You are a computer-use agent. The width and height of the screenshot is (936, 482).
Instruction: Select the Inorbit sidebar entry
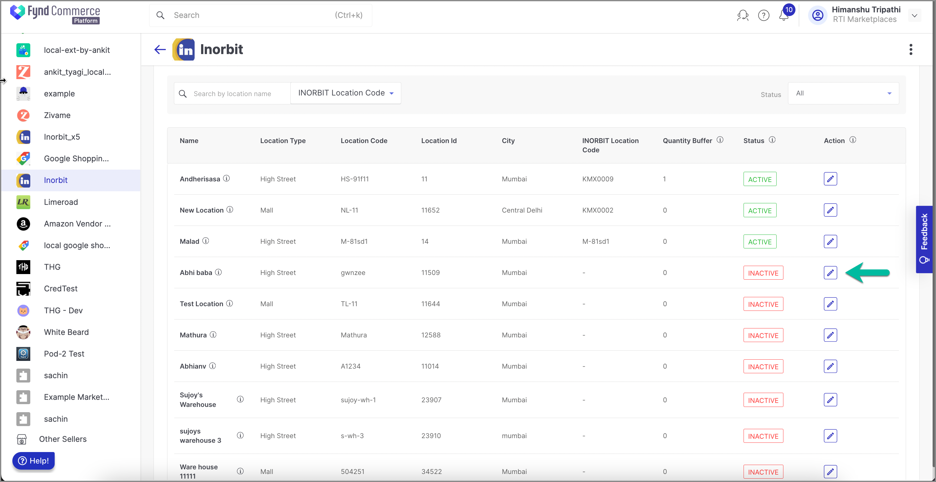tap(71, 180)
